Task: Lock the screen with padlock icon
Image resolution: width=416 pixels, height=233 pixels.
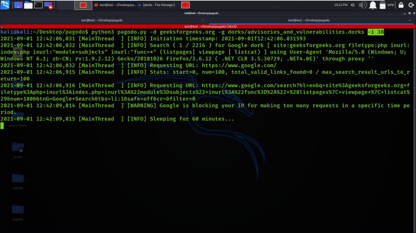Action: (x=401, y=5)
